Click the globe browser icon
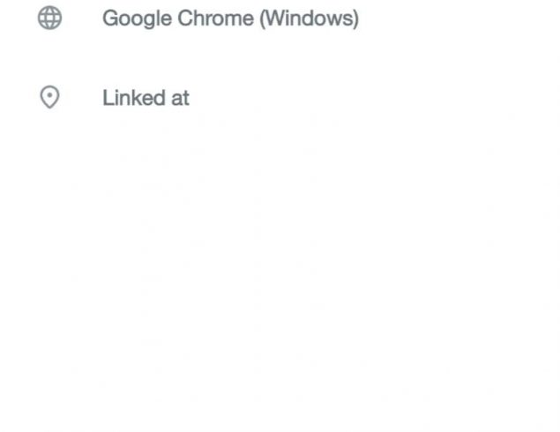 (49, 18)
